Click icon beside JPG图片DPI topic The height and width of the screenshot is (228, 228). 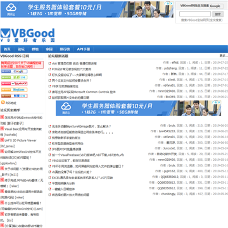click(x=50, y=149)
